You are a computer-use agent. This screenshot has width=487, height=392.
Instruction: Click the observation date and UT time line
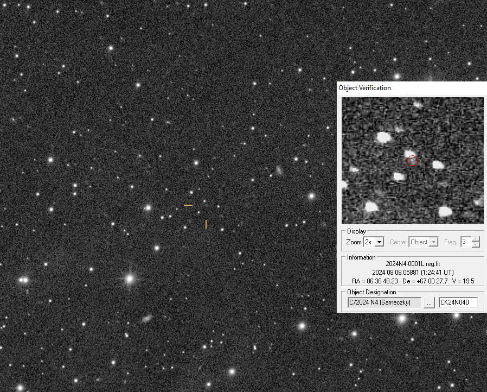pyautogui.click(x=413, y=273)
